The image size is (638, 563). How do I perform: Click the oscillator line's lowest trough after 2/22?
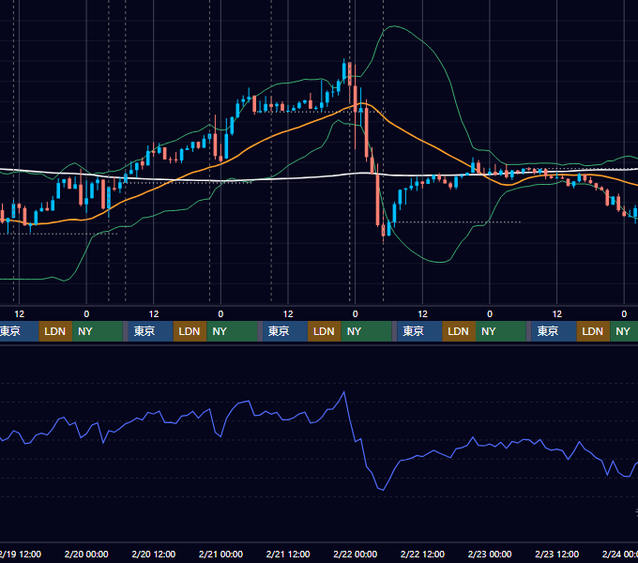coord(383,490)
